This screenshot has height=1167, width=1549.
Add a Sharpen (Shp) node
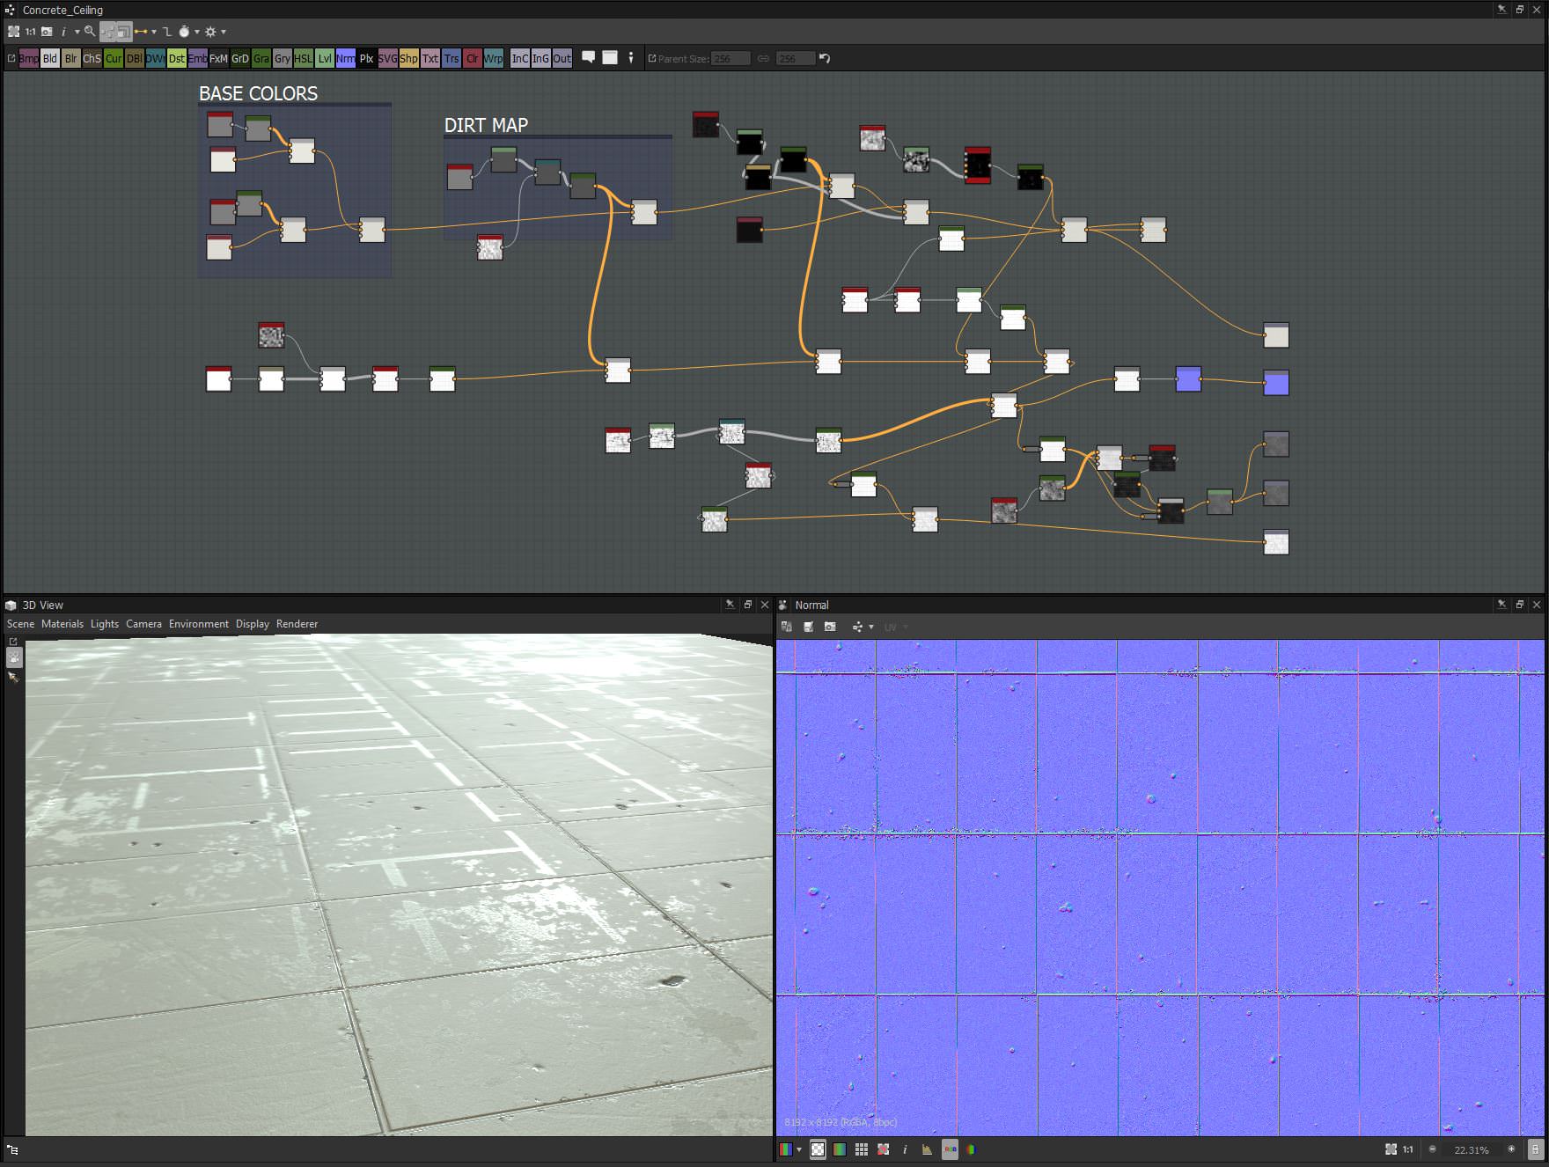(409, 59)
